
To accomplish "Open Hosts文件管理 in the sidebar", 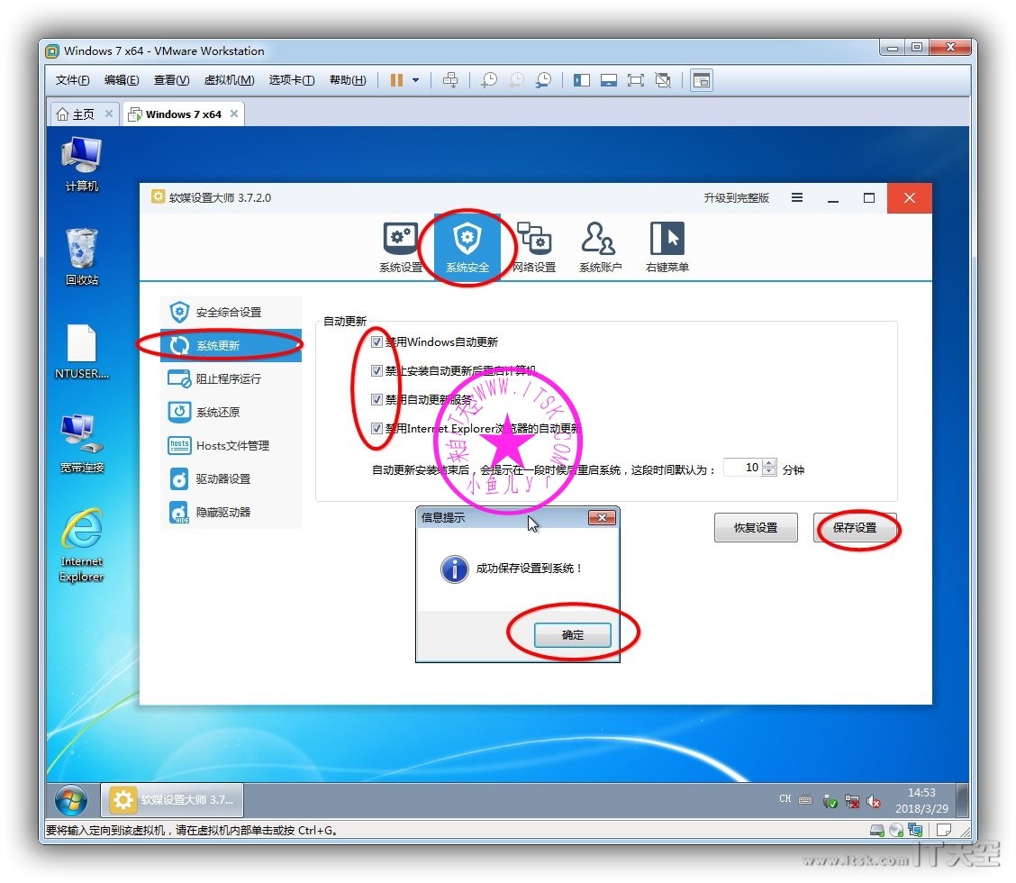I will pyautogui.click(x=231, y=446).
